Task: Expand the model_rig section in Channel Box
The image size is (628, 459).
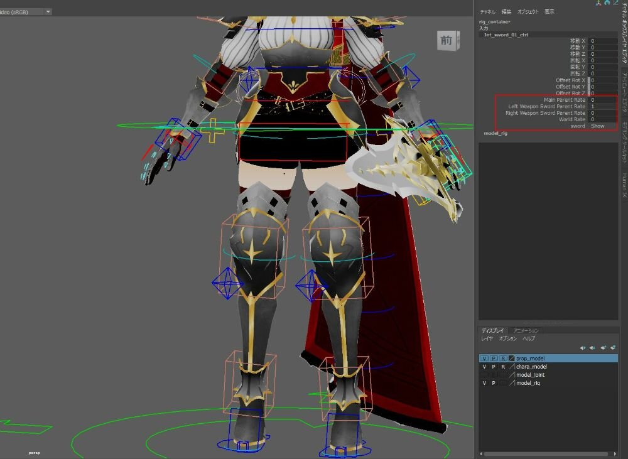Action: tap(497, 134)
